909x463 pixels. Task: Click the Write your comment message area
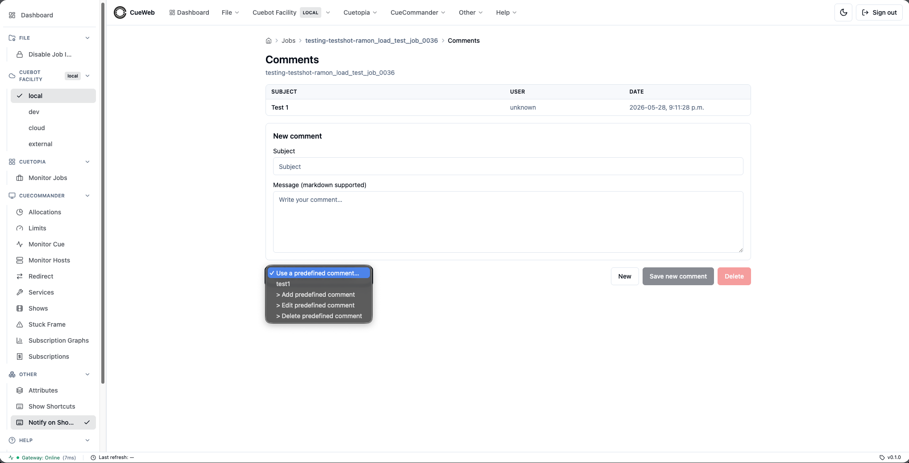tap(508, 222)
